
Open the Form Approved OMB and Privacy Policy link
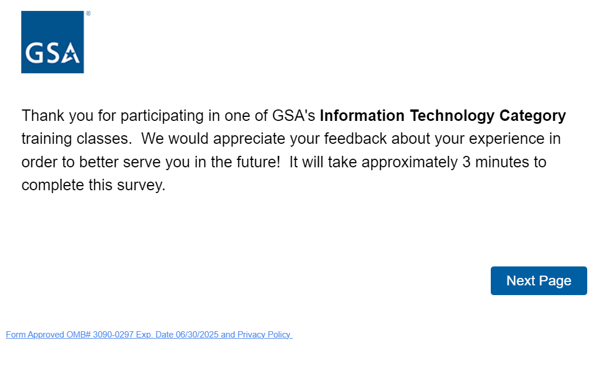(x=149, y=335)
